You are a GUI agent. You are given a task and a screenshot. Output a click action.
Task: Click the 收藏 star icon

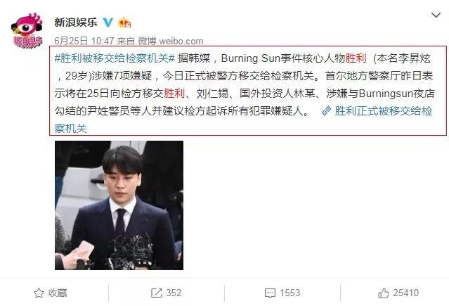[x=39, y=293]
